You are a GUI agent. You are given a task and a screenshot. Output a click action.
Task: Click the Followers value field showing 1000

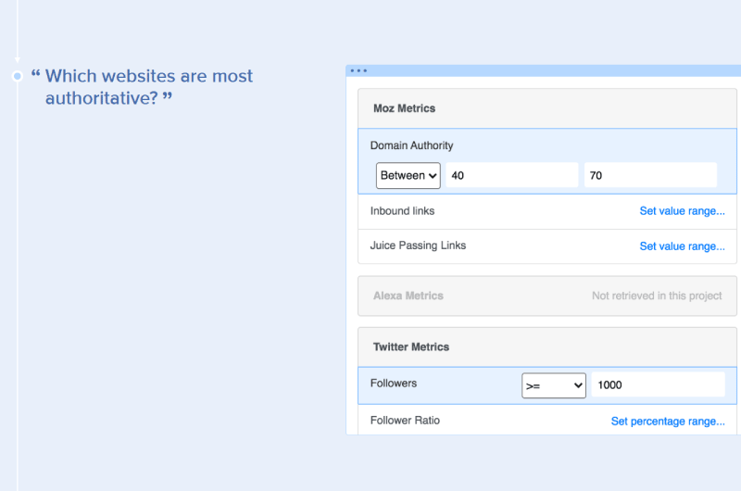tap(658, 384)
